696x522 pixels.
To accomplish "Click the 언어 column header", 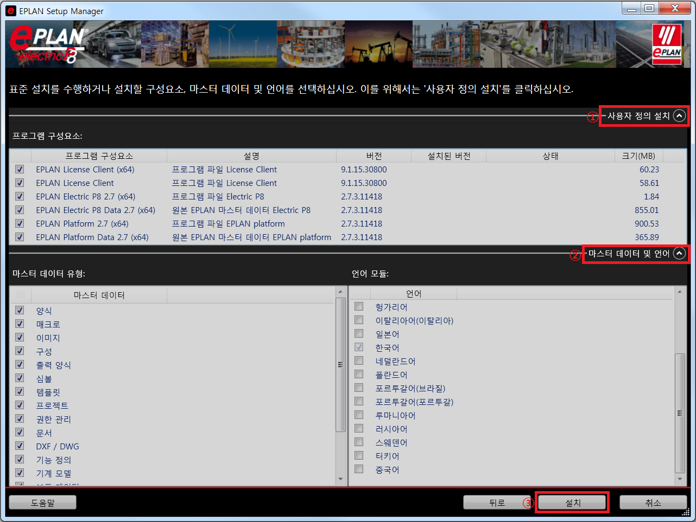I will (x=414, y=293).
